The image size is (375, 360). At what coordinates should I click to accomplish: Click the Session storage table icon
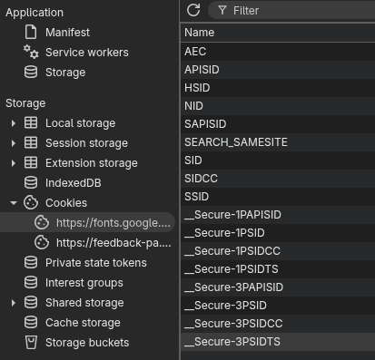pyautogui.click(x=31, y=143)
